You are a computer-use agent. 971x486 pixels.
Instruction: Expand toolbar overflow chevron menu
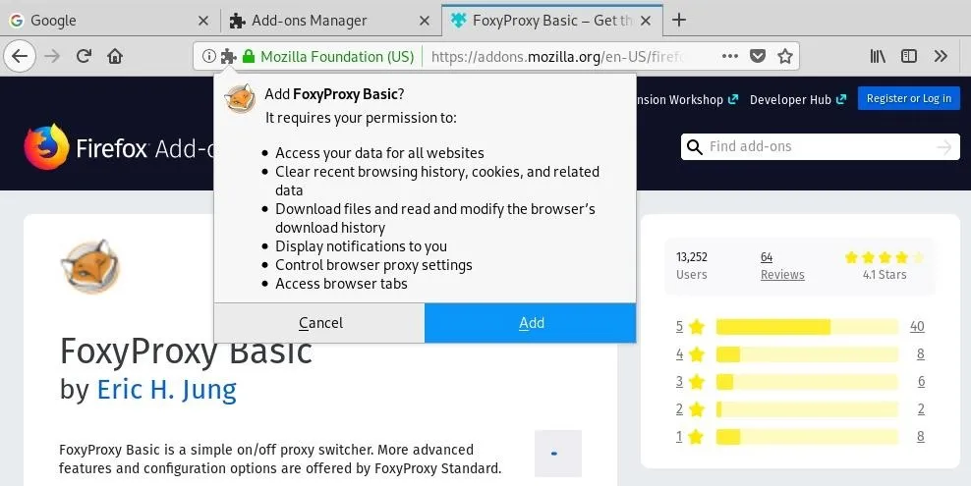pyautogui.click(x=941, y=56)
